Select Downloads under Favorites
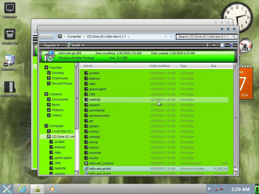 (60, 78)
